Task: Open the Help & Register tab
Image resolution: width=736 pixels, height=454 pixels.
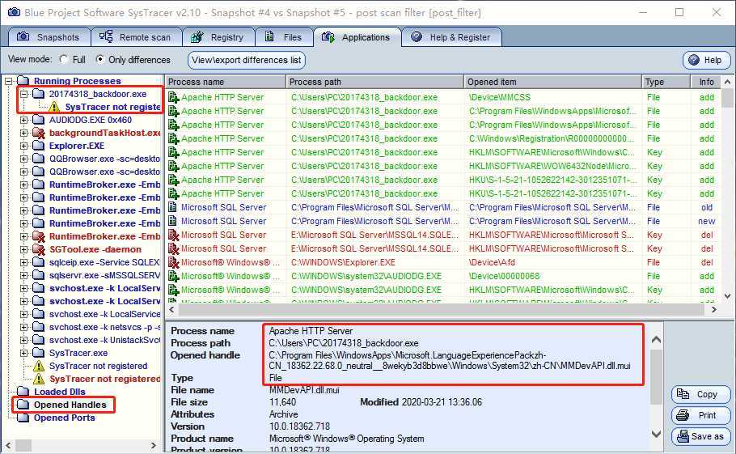Action: click(451, 37)
